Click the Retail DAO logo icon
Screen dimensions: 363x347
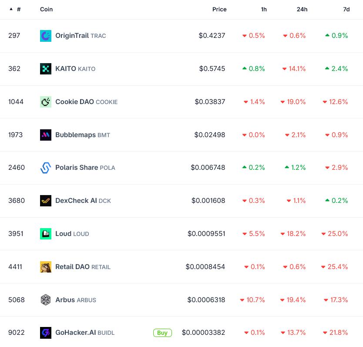tap(45, 267)
